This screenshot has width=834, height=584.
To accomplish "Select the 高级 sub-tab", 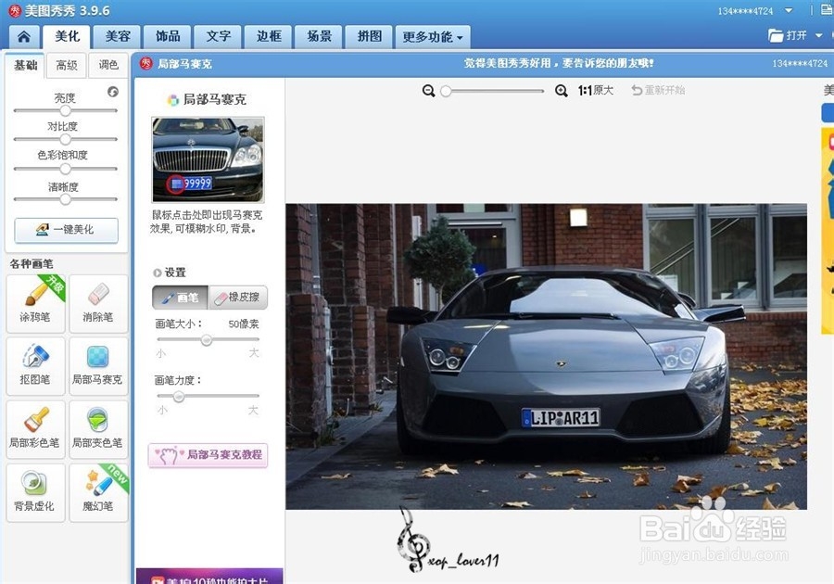I will tap(67, 65).
